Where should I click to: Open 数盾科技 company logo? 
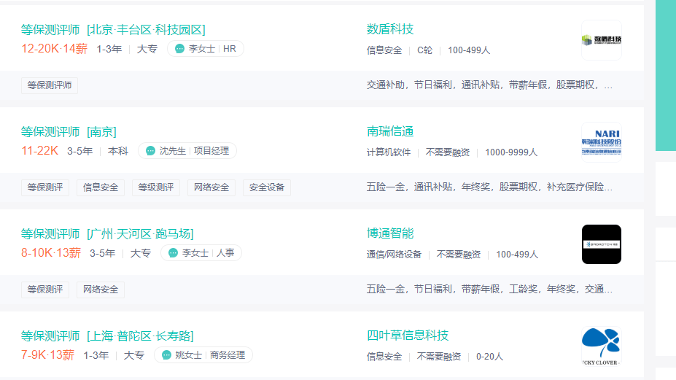tap(601, 40)
